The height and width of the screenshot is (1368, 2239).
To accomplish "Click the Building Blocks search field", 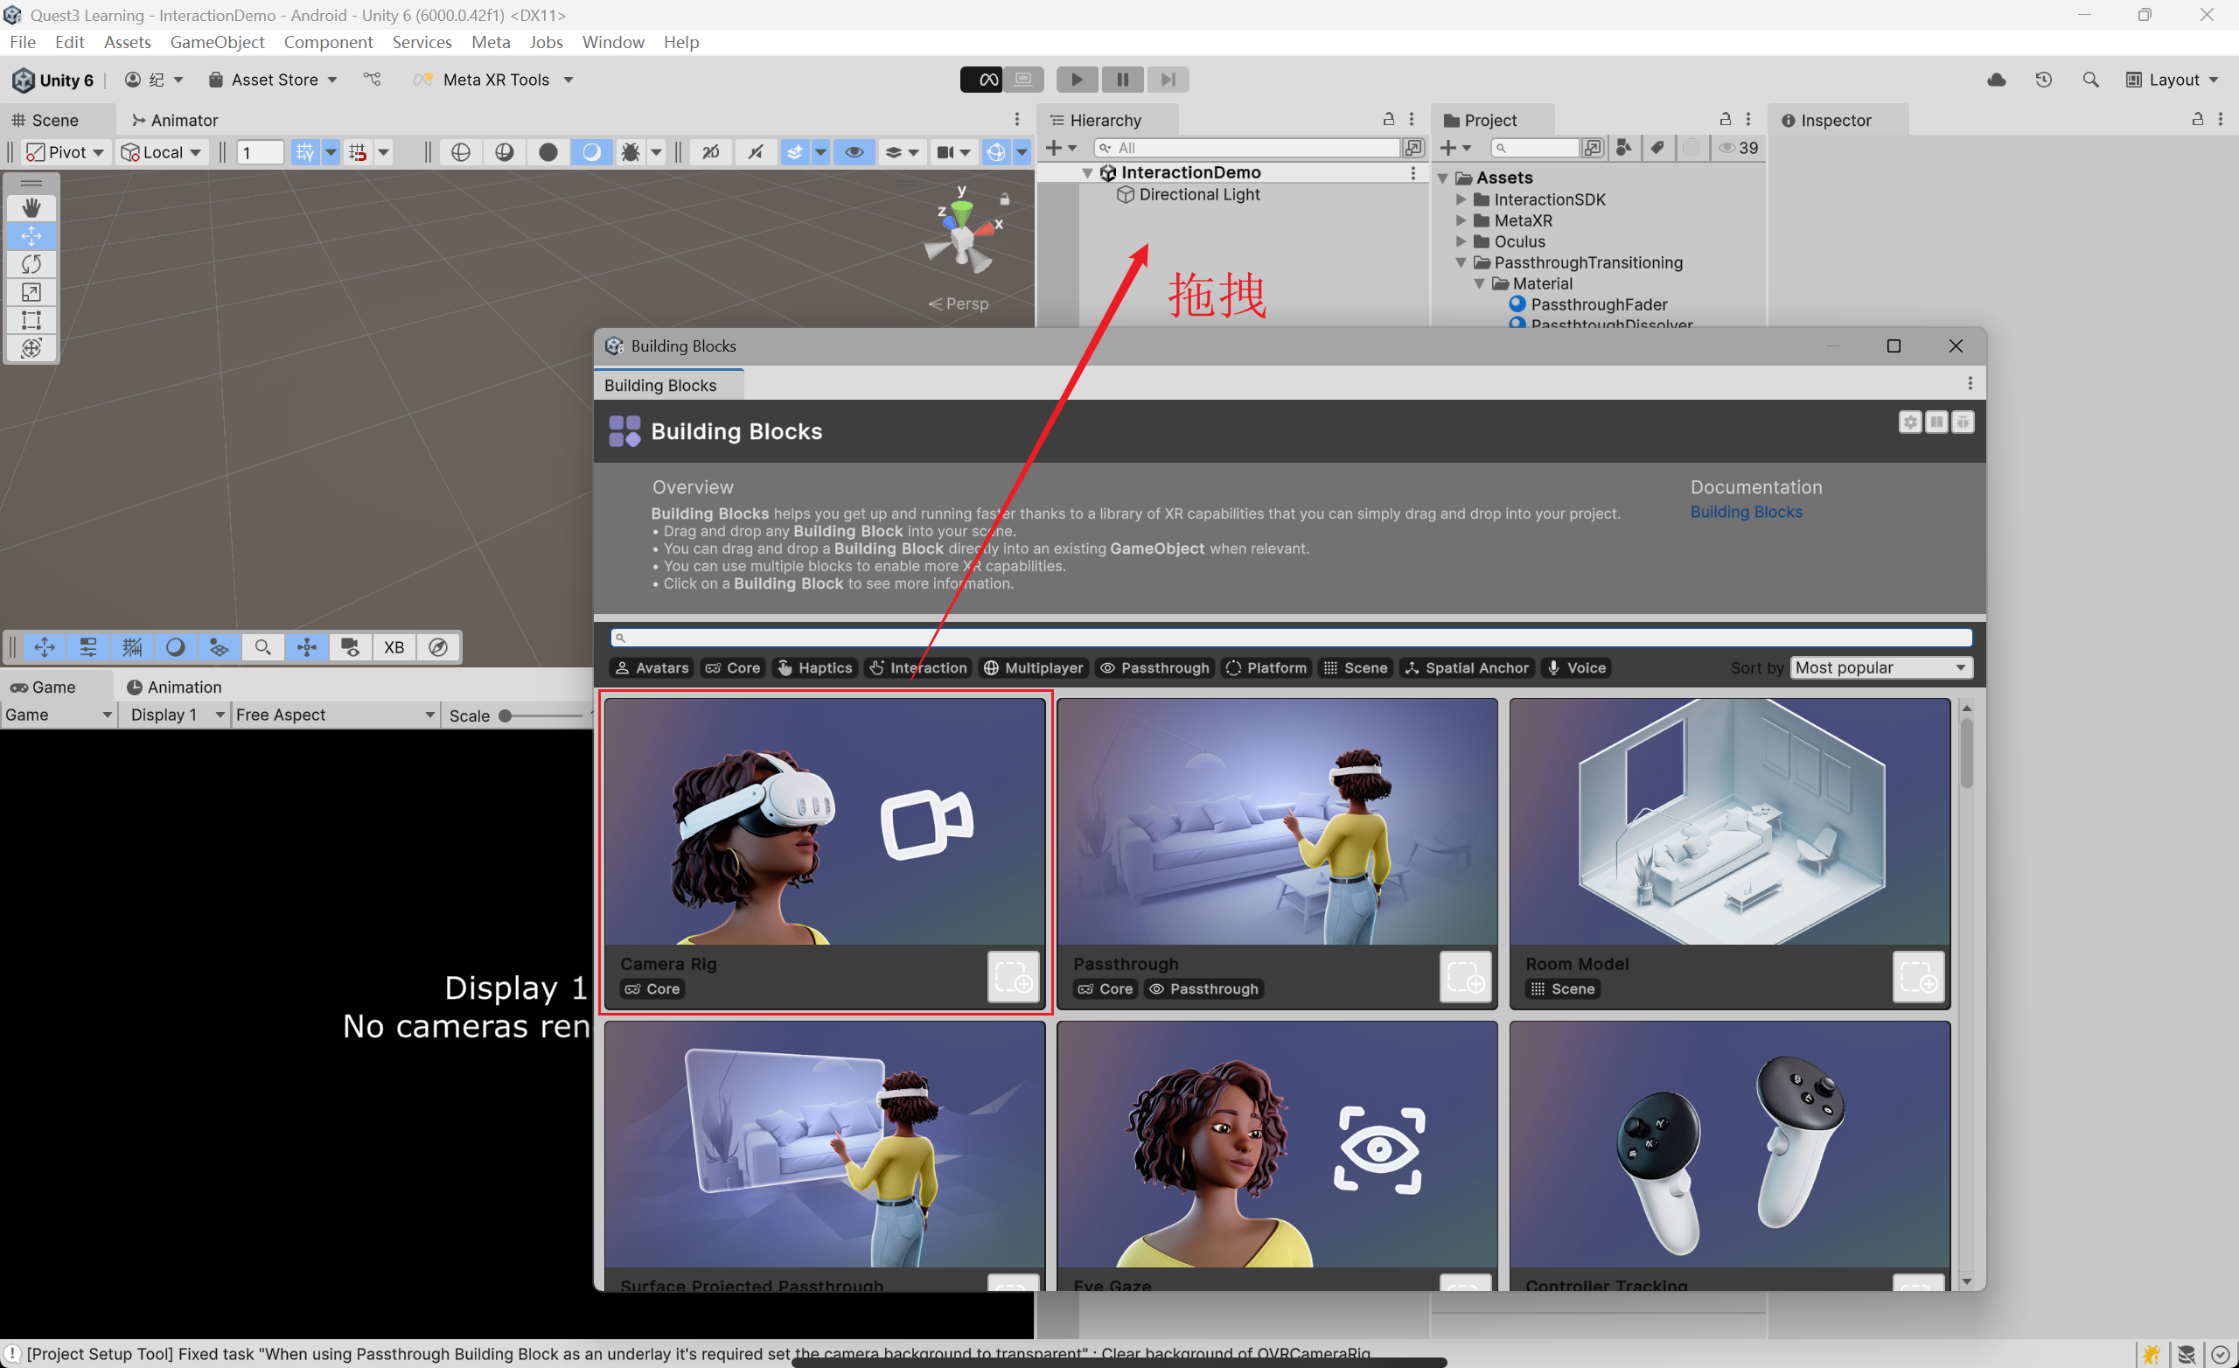I will point(1291,637).
